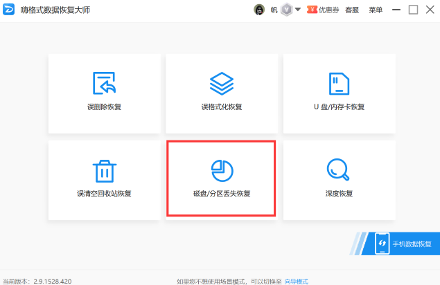
Task: Click the U 盘/内存卡恢复 label
Action: click(339, 107)
